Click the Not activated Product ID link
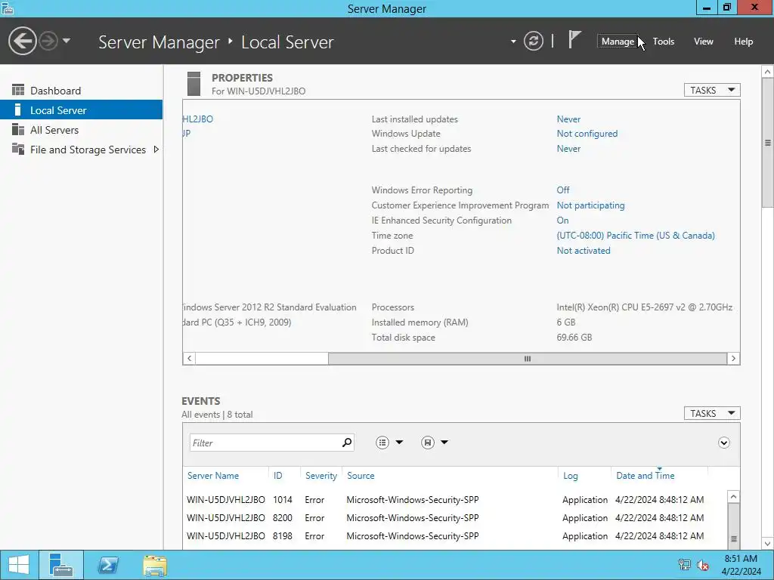This screenshot has width=774, height=580. click(x=584, y=251)
